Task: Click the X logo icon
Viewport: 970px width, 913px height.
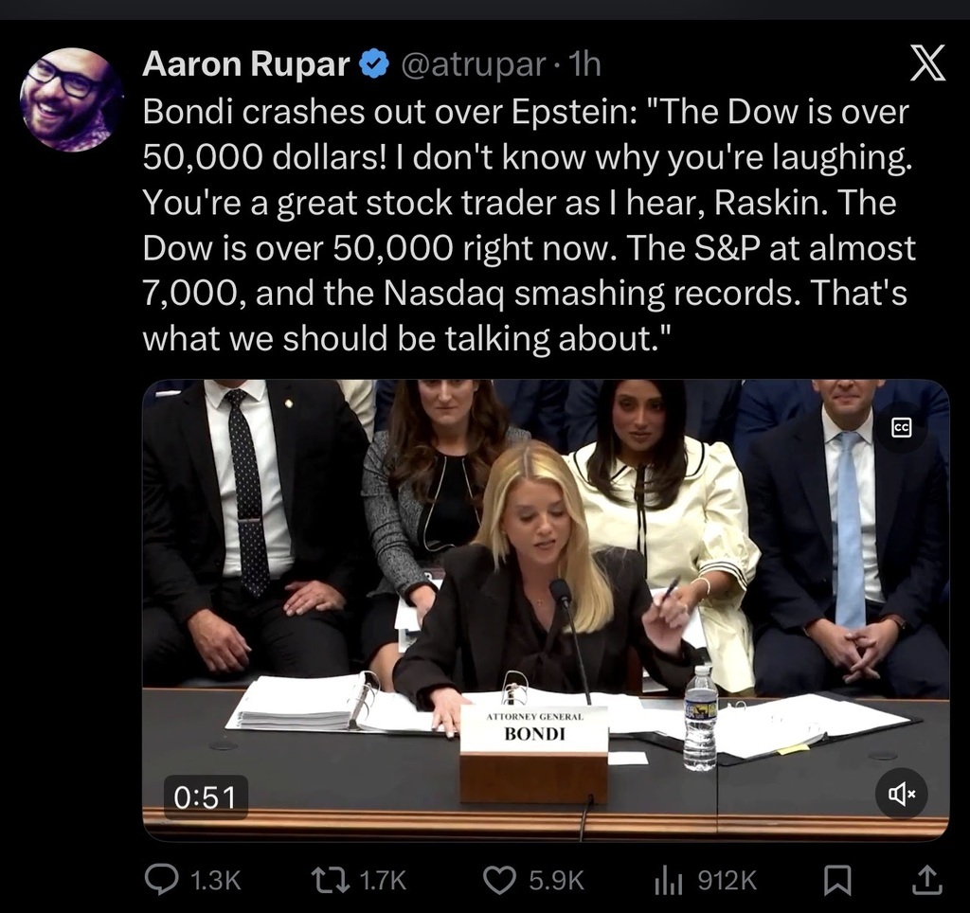Action: tap(927, 63)
